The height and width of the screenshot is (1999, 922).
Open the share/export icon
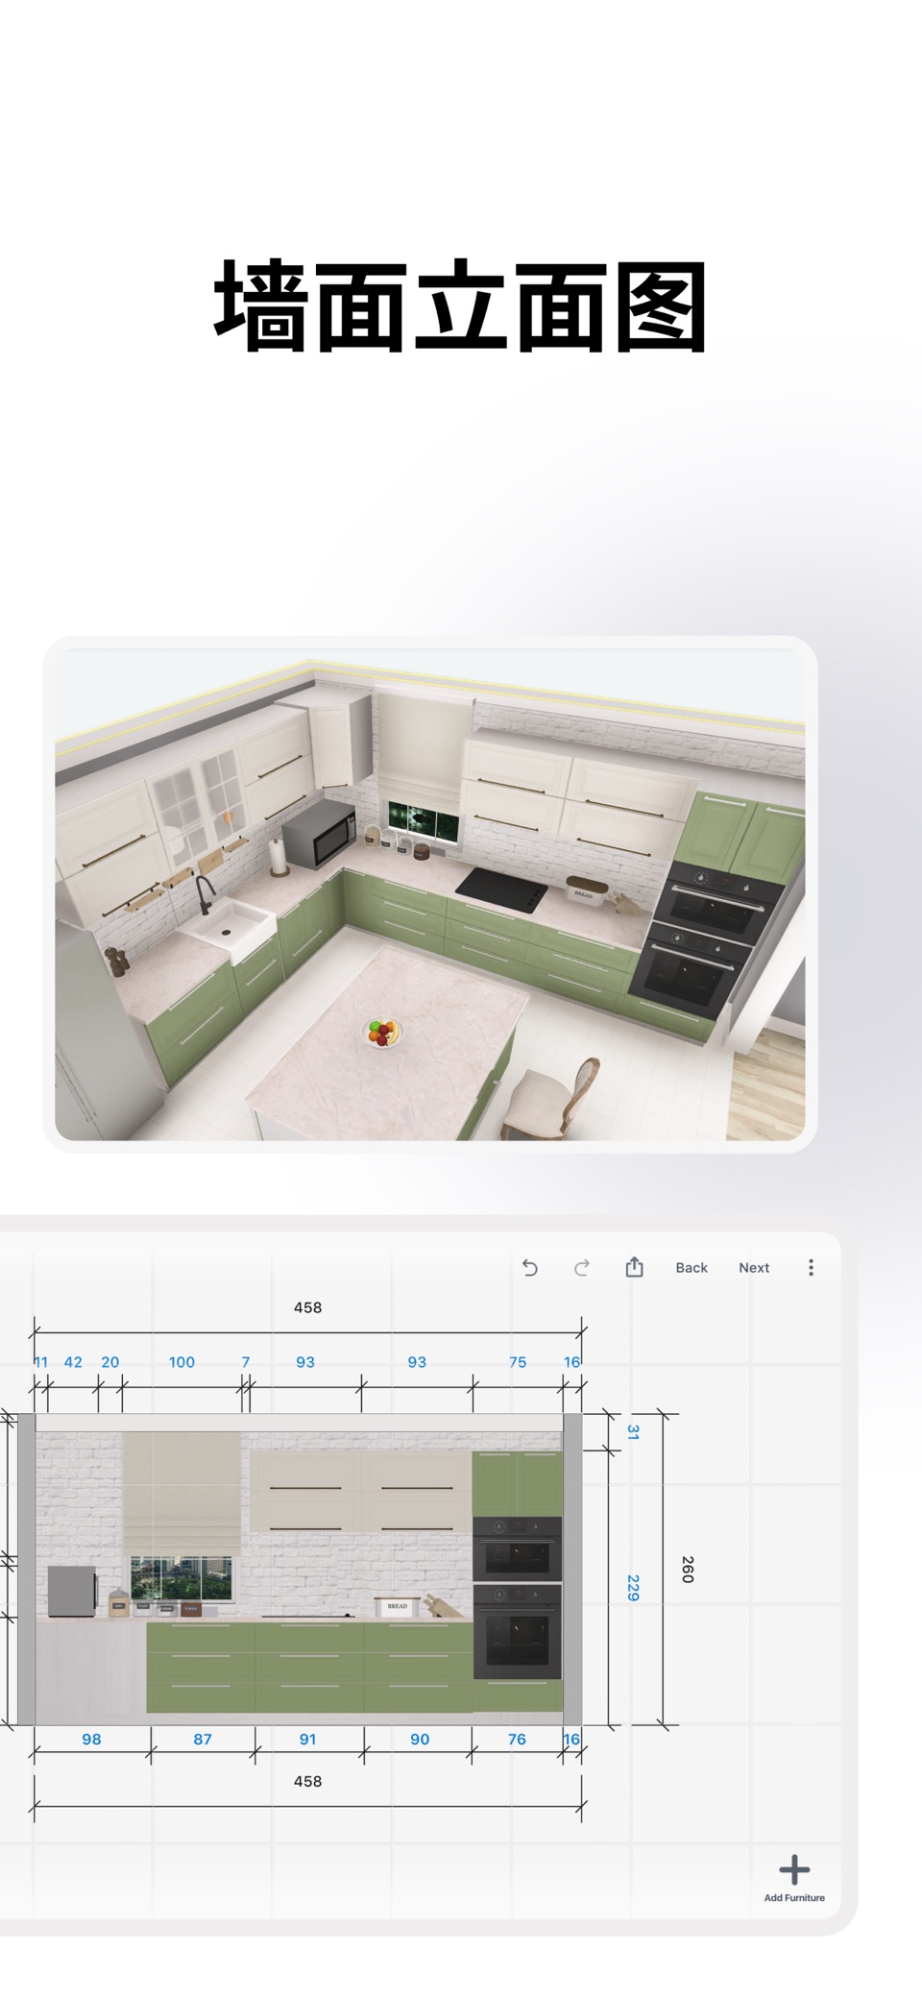[x=634, y=1267]
